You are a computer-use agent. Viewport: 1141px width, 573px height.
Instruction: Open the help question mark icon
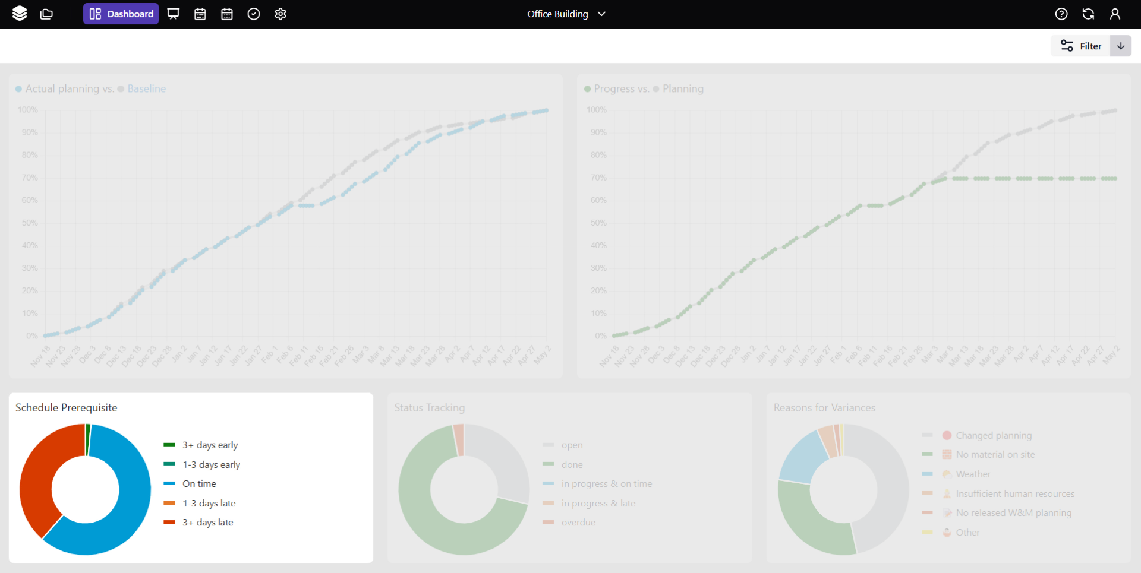(x=1061, y=14)
